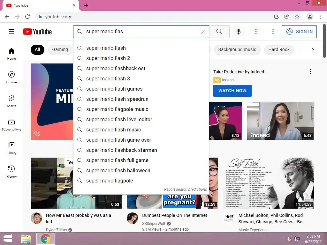This screenshot has height=245, width=327.
Task: Open Subscriptions in the sidebar
Action: (x=11, y=124)
